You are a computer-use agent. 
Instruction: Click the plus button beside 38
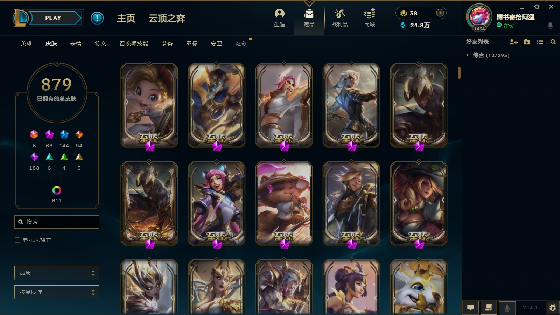(440, 13)
